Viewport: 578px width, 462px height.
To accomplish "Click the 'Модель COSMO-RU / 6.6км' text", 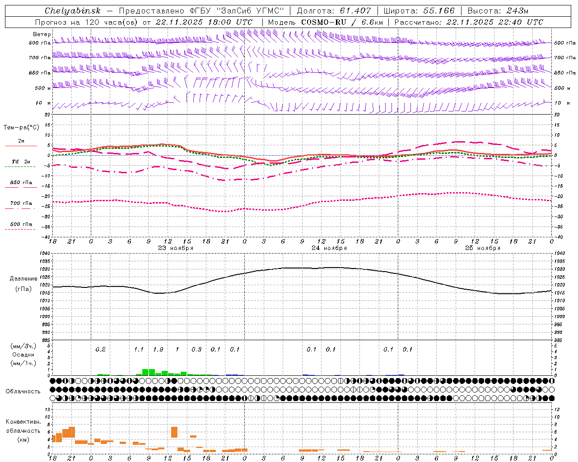I will [x=326, y=22].
